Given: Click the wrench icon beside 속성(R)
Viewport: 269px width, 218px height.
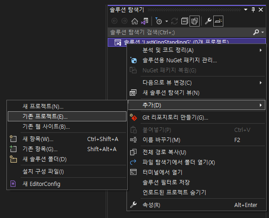Looking at the screenshot, I should coord(133,205).
